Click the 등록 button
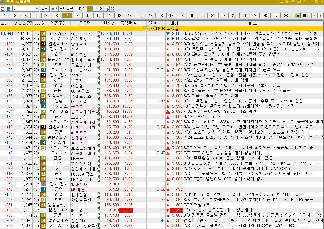Screen dimensions: 324x229 point(45,9)
